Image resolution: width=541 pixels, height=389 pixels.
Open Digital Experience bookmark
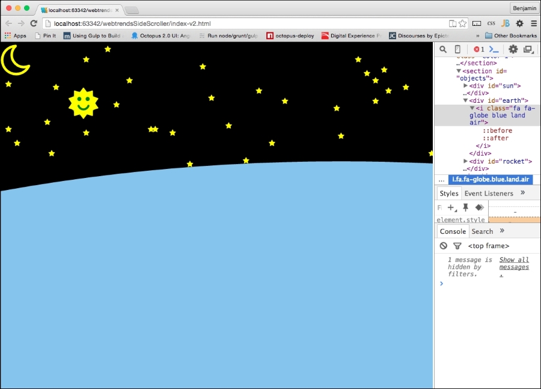[351, 35]
